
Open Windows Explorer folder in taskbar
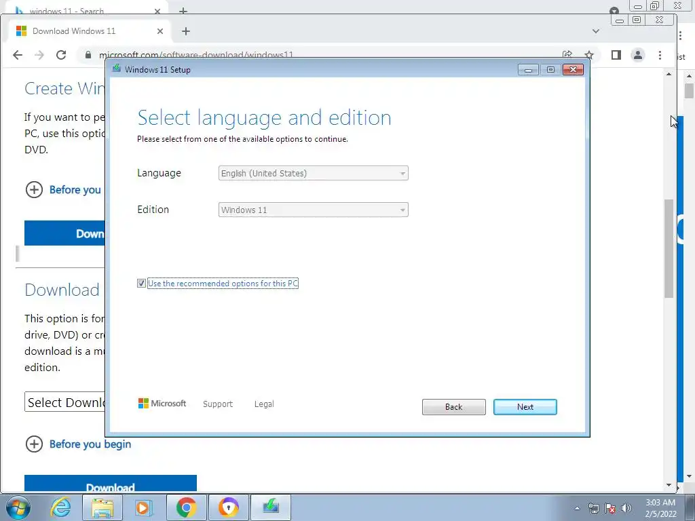pos(102,507)
